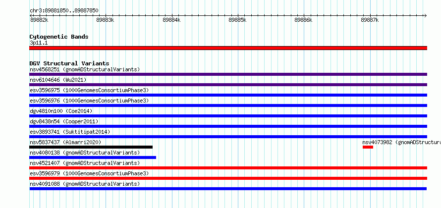Click the 89884k ruler tick label
441x208 pixels.
[x=171, y=20]
